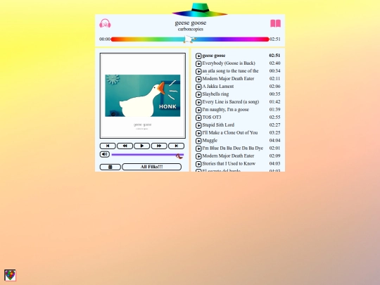Skip to the next track
Image resolution: width=380 pixels, height=285 pixels.
click(x=176, y=146)
